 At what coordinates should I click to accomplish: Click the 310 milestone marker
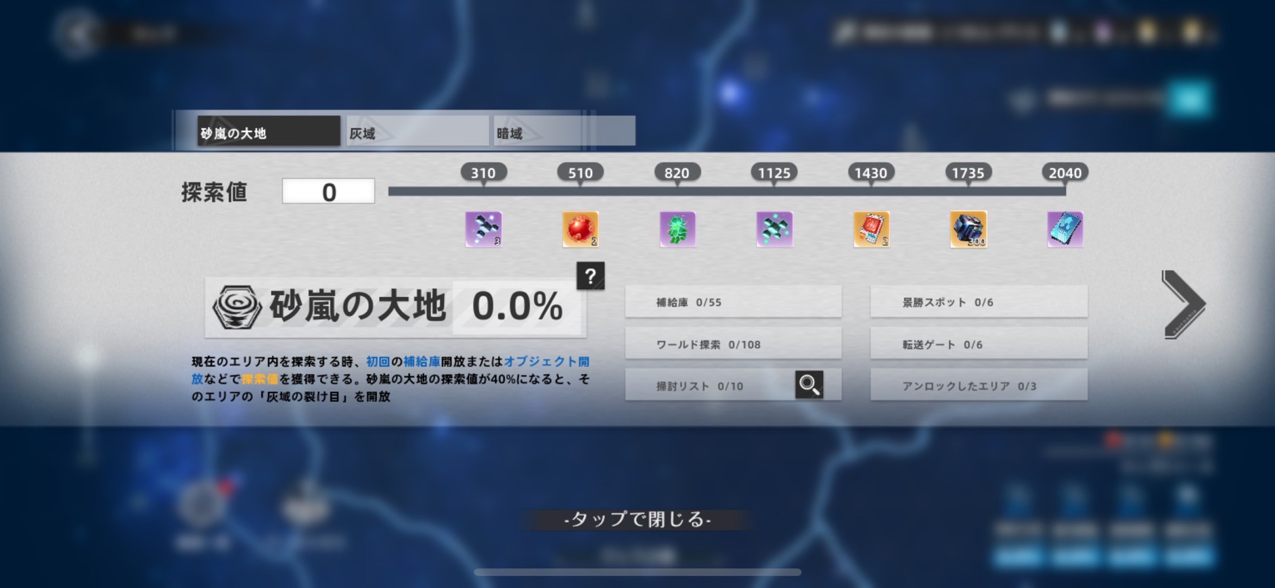(483, 173)
